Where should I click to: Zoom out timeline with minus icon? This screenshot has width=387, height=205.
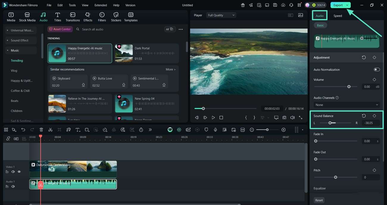[252, 130]
